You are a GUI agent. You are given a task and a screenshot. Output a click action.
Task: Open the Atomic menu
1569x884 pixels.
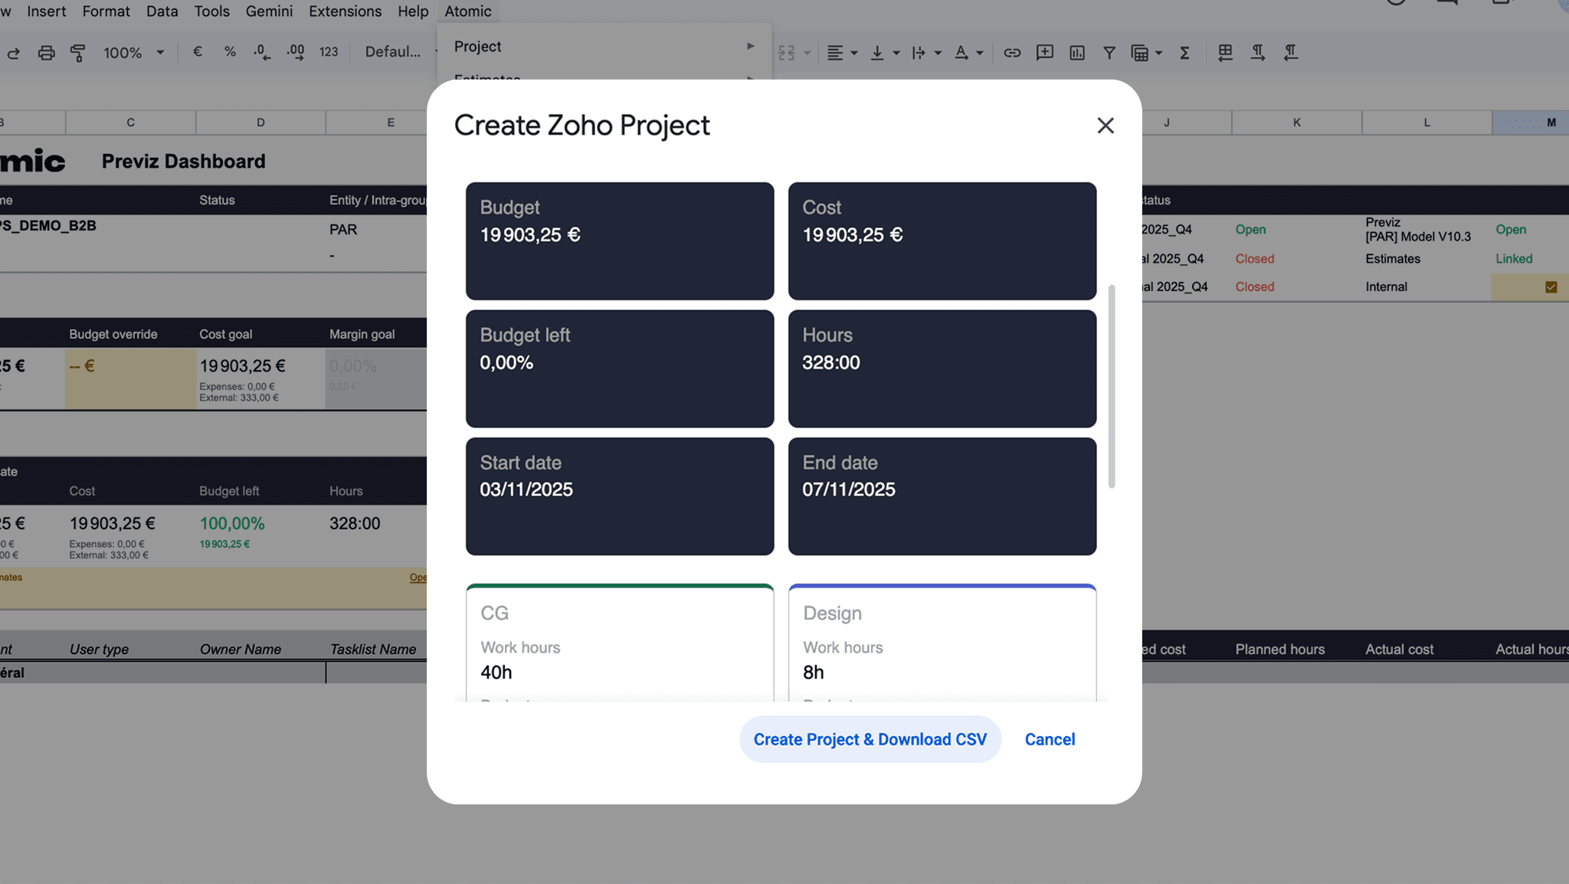pyautogui.click(x=467, y=11)
